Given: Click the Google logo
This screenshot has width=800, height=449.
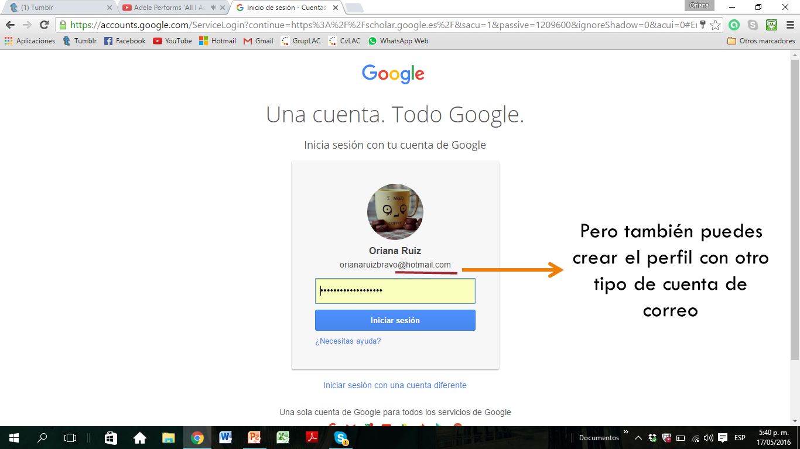Looking at the screenshot, I should [393, 74].
